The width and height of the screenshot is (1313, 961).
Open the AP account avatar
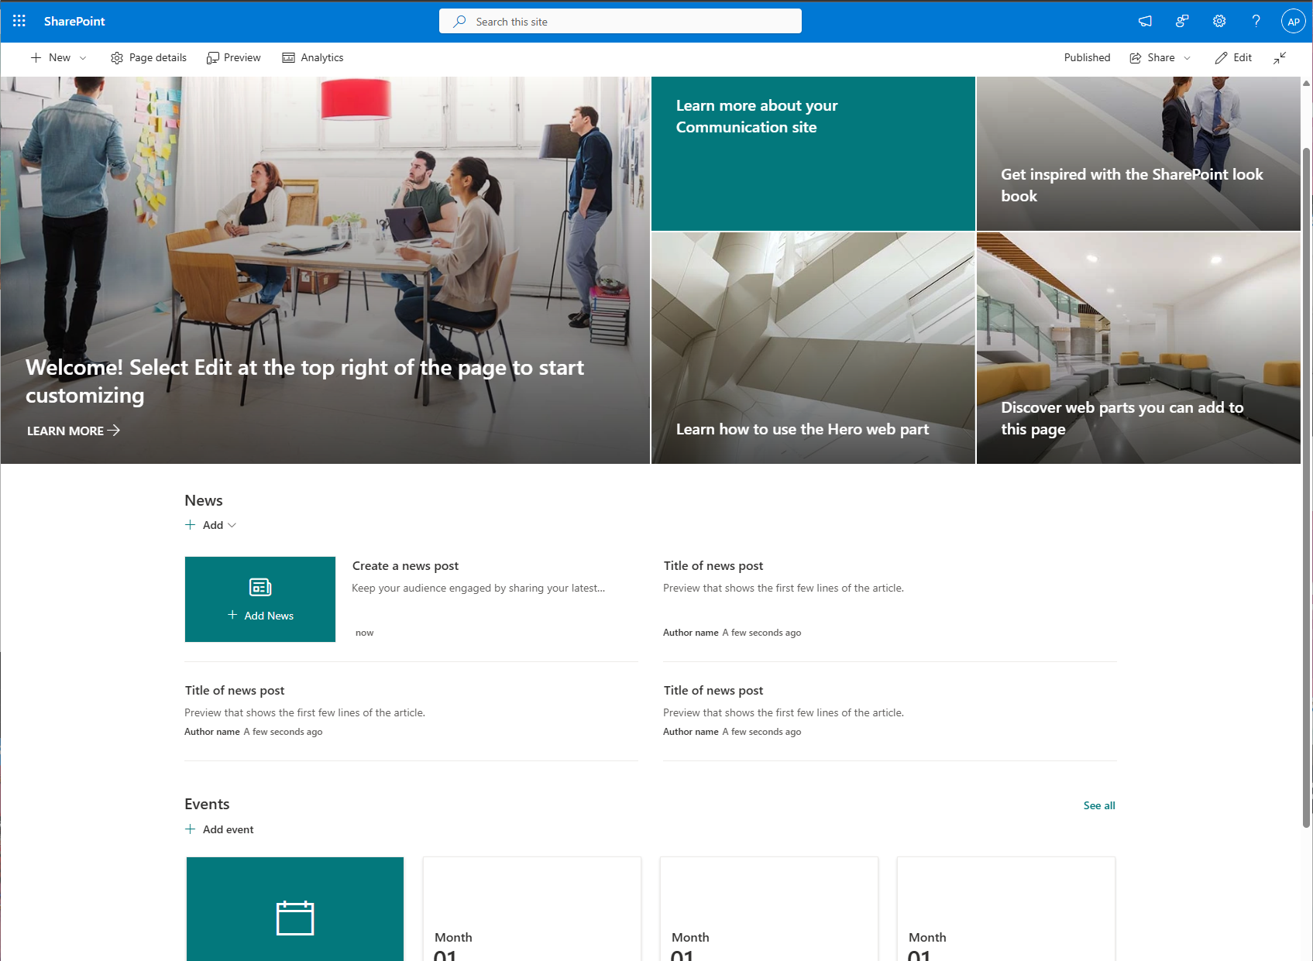[1294, 21]
